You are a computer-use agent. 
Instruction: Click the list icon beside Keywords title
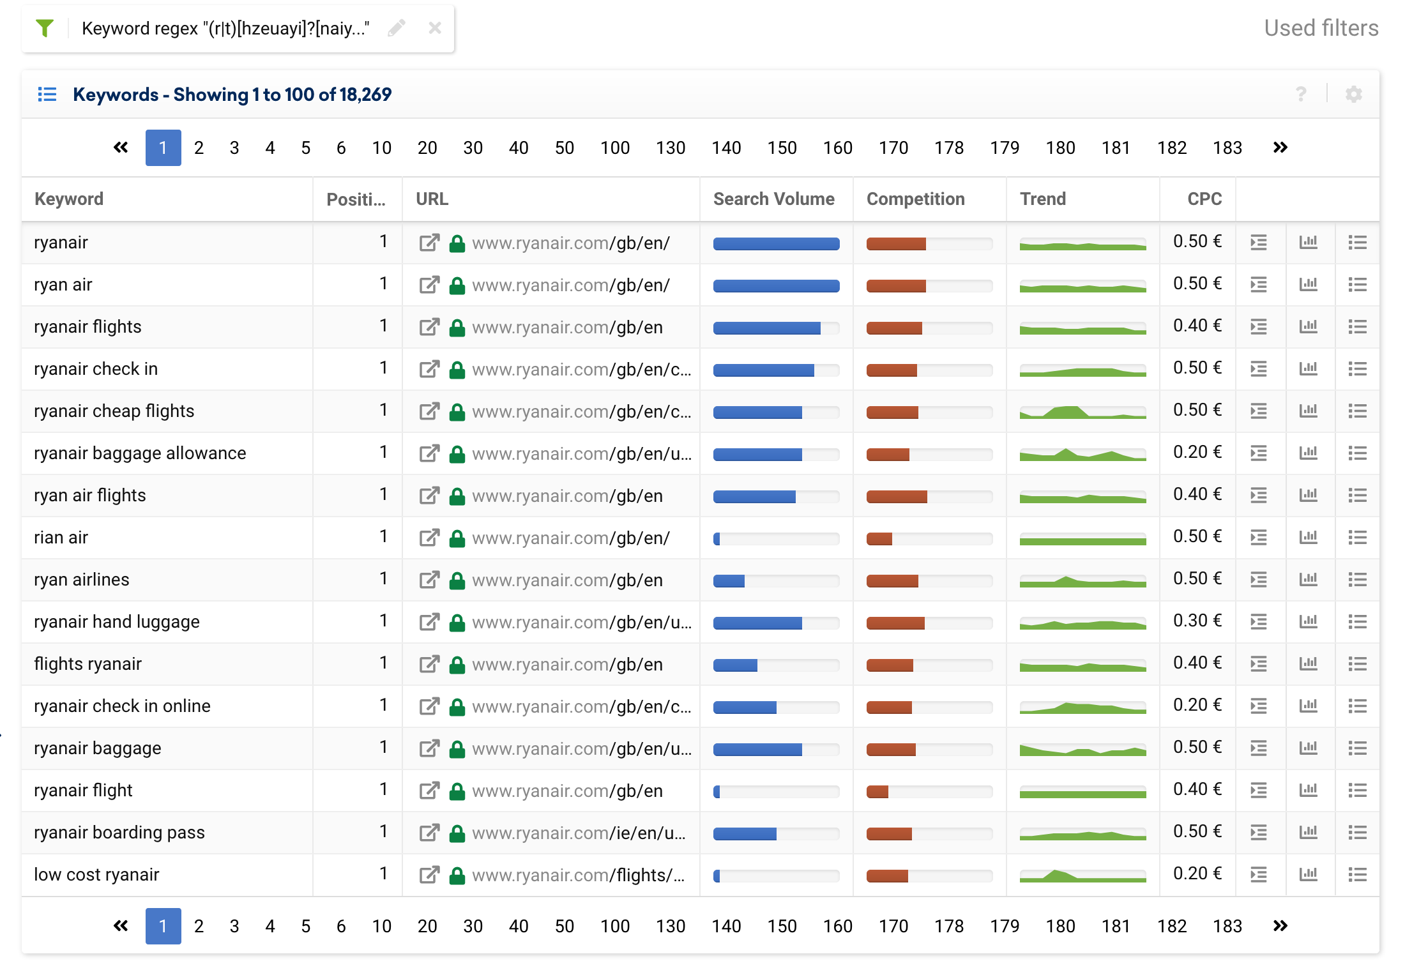click(47, 95)
